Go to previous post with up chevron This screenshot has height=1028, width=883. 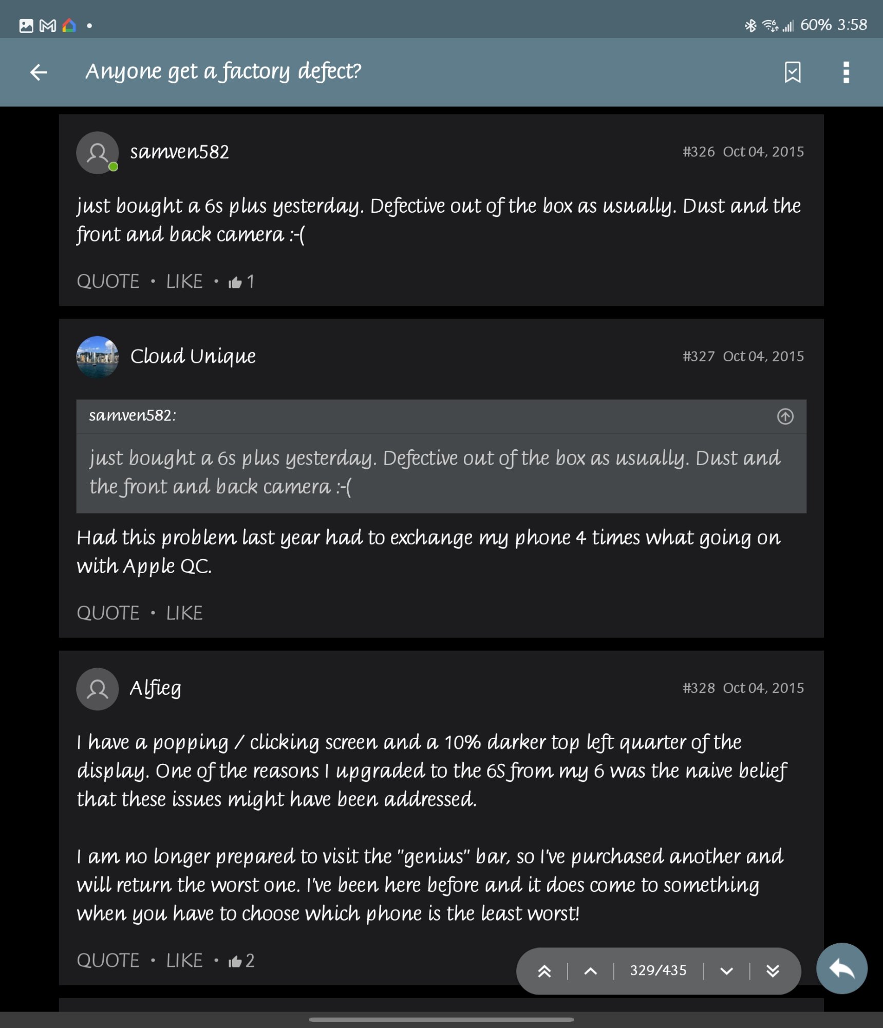pos(591,971)
